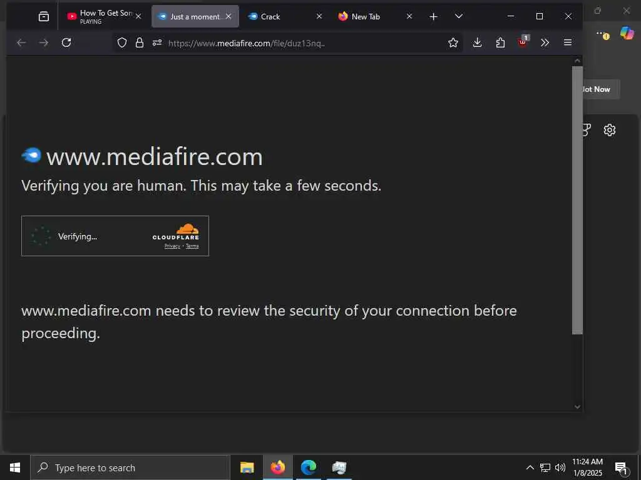This screenshot has width=641, height=480.
Task: Open the Downloads panel
Action: click(477, 42)
